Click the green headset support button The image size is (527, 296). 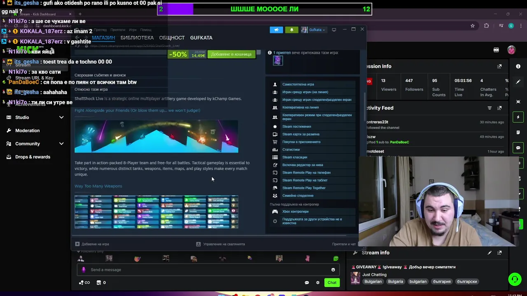pyautogui.click(x=515, y=279)
